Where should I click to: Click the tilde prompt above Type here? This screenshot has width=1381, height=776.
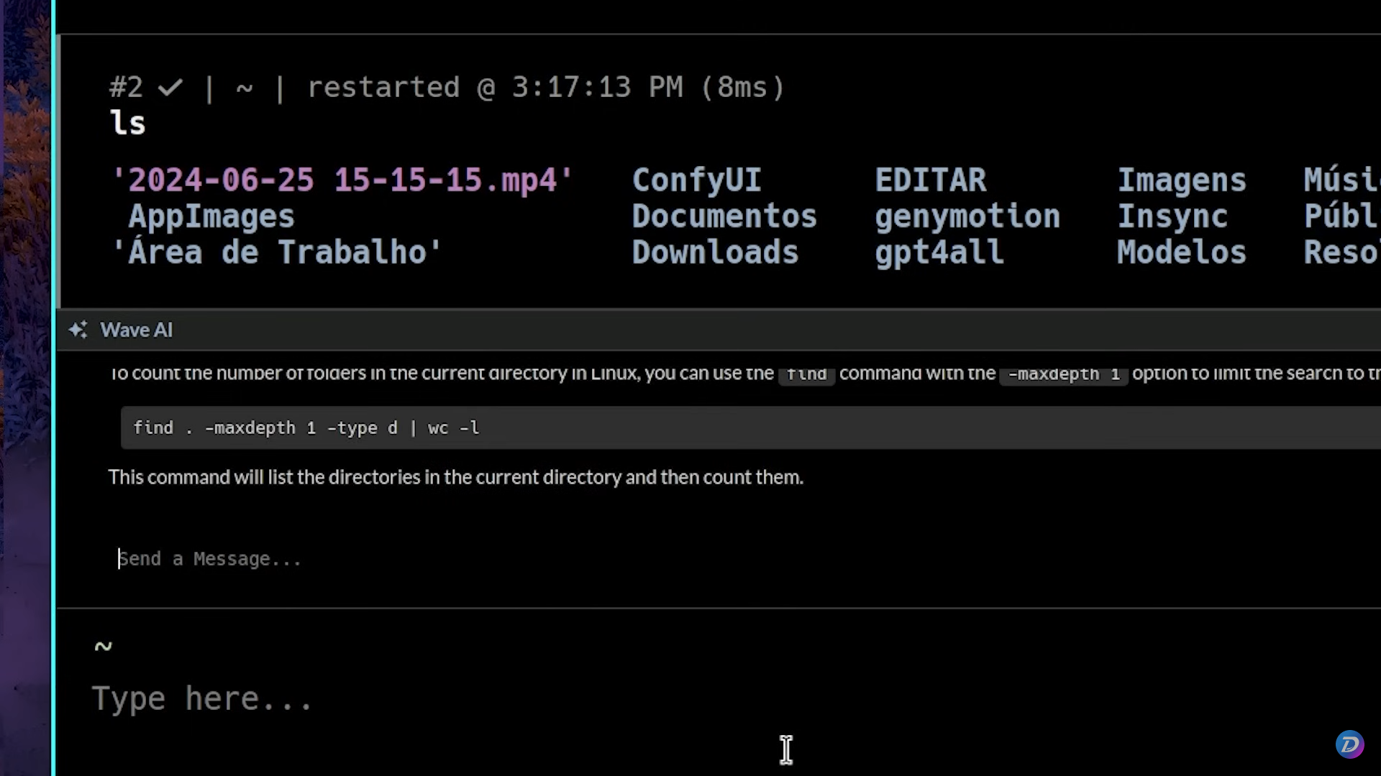pyautogui.click(x=103, y=646)
